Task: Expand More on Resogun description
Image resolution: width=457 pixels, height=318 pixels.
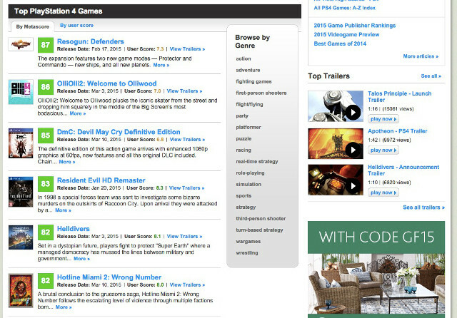Action: click(161, 65)
